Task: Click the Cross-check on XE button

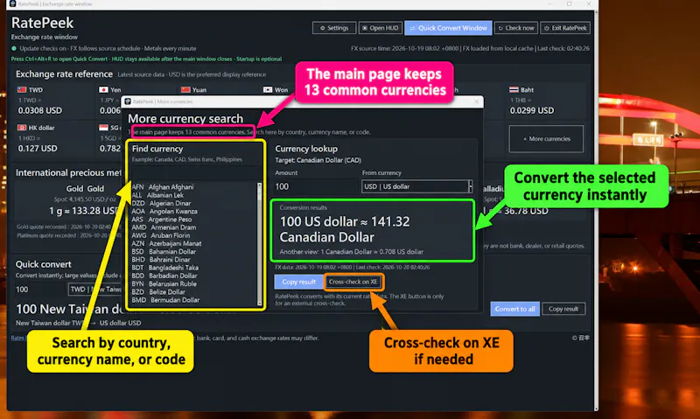Action: pos(353,282)
